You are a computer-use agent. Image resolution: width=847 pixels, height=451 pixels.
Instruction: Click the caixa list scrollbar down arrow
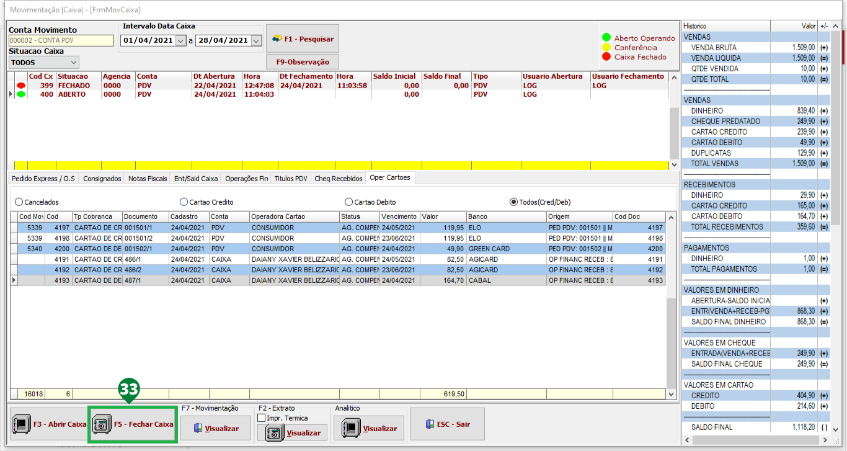(675, 165)
